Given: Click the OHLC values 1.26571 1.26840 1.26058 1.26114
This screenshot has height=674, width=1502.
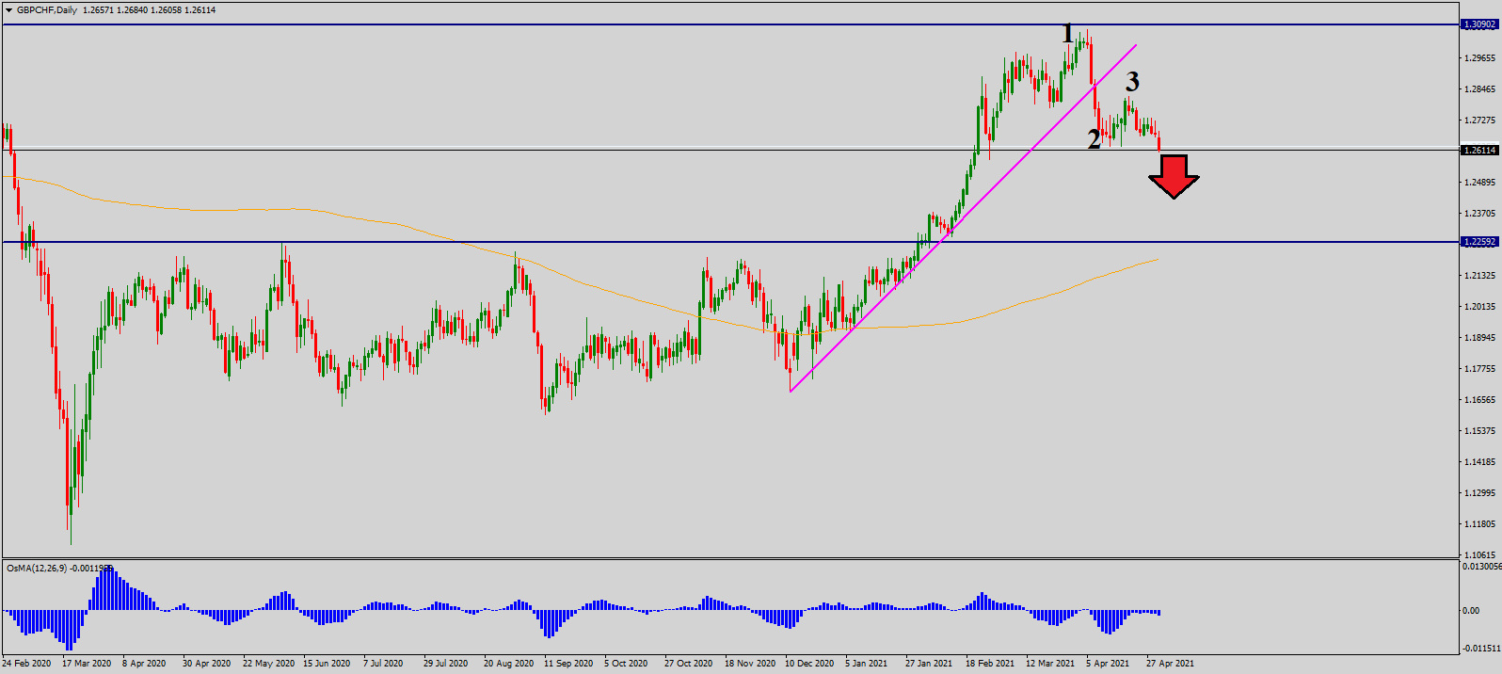Looking at the screenshot, I should (150, 10).
